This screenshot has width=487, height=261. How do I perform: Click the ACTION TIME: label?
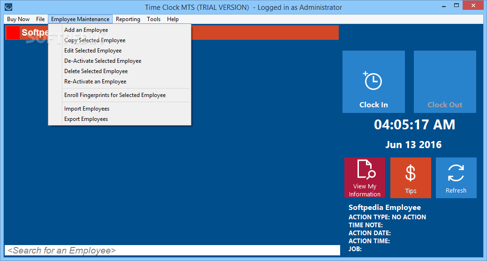[369, 241]
